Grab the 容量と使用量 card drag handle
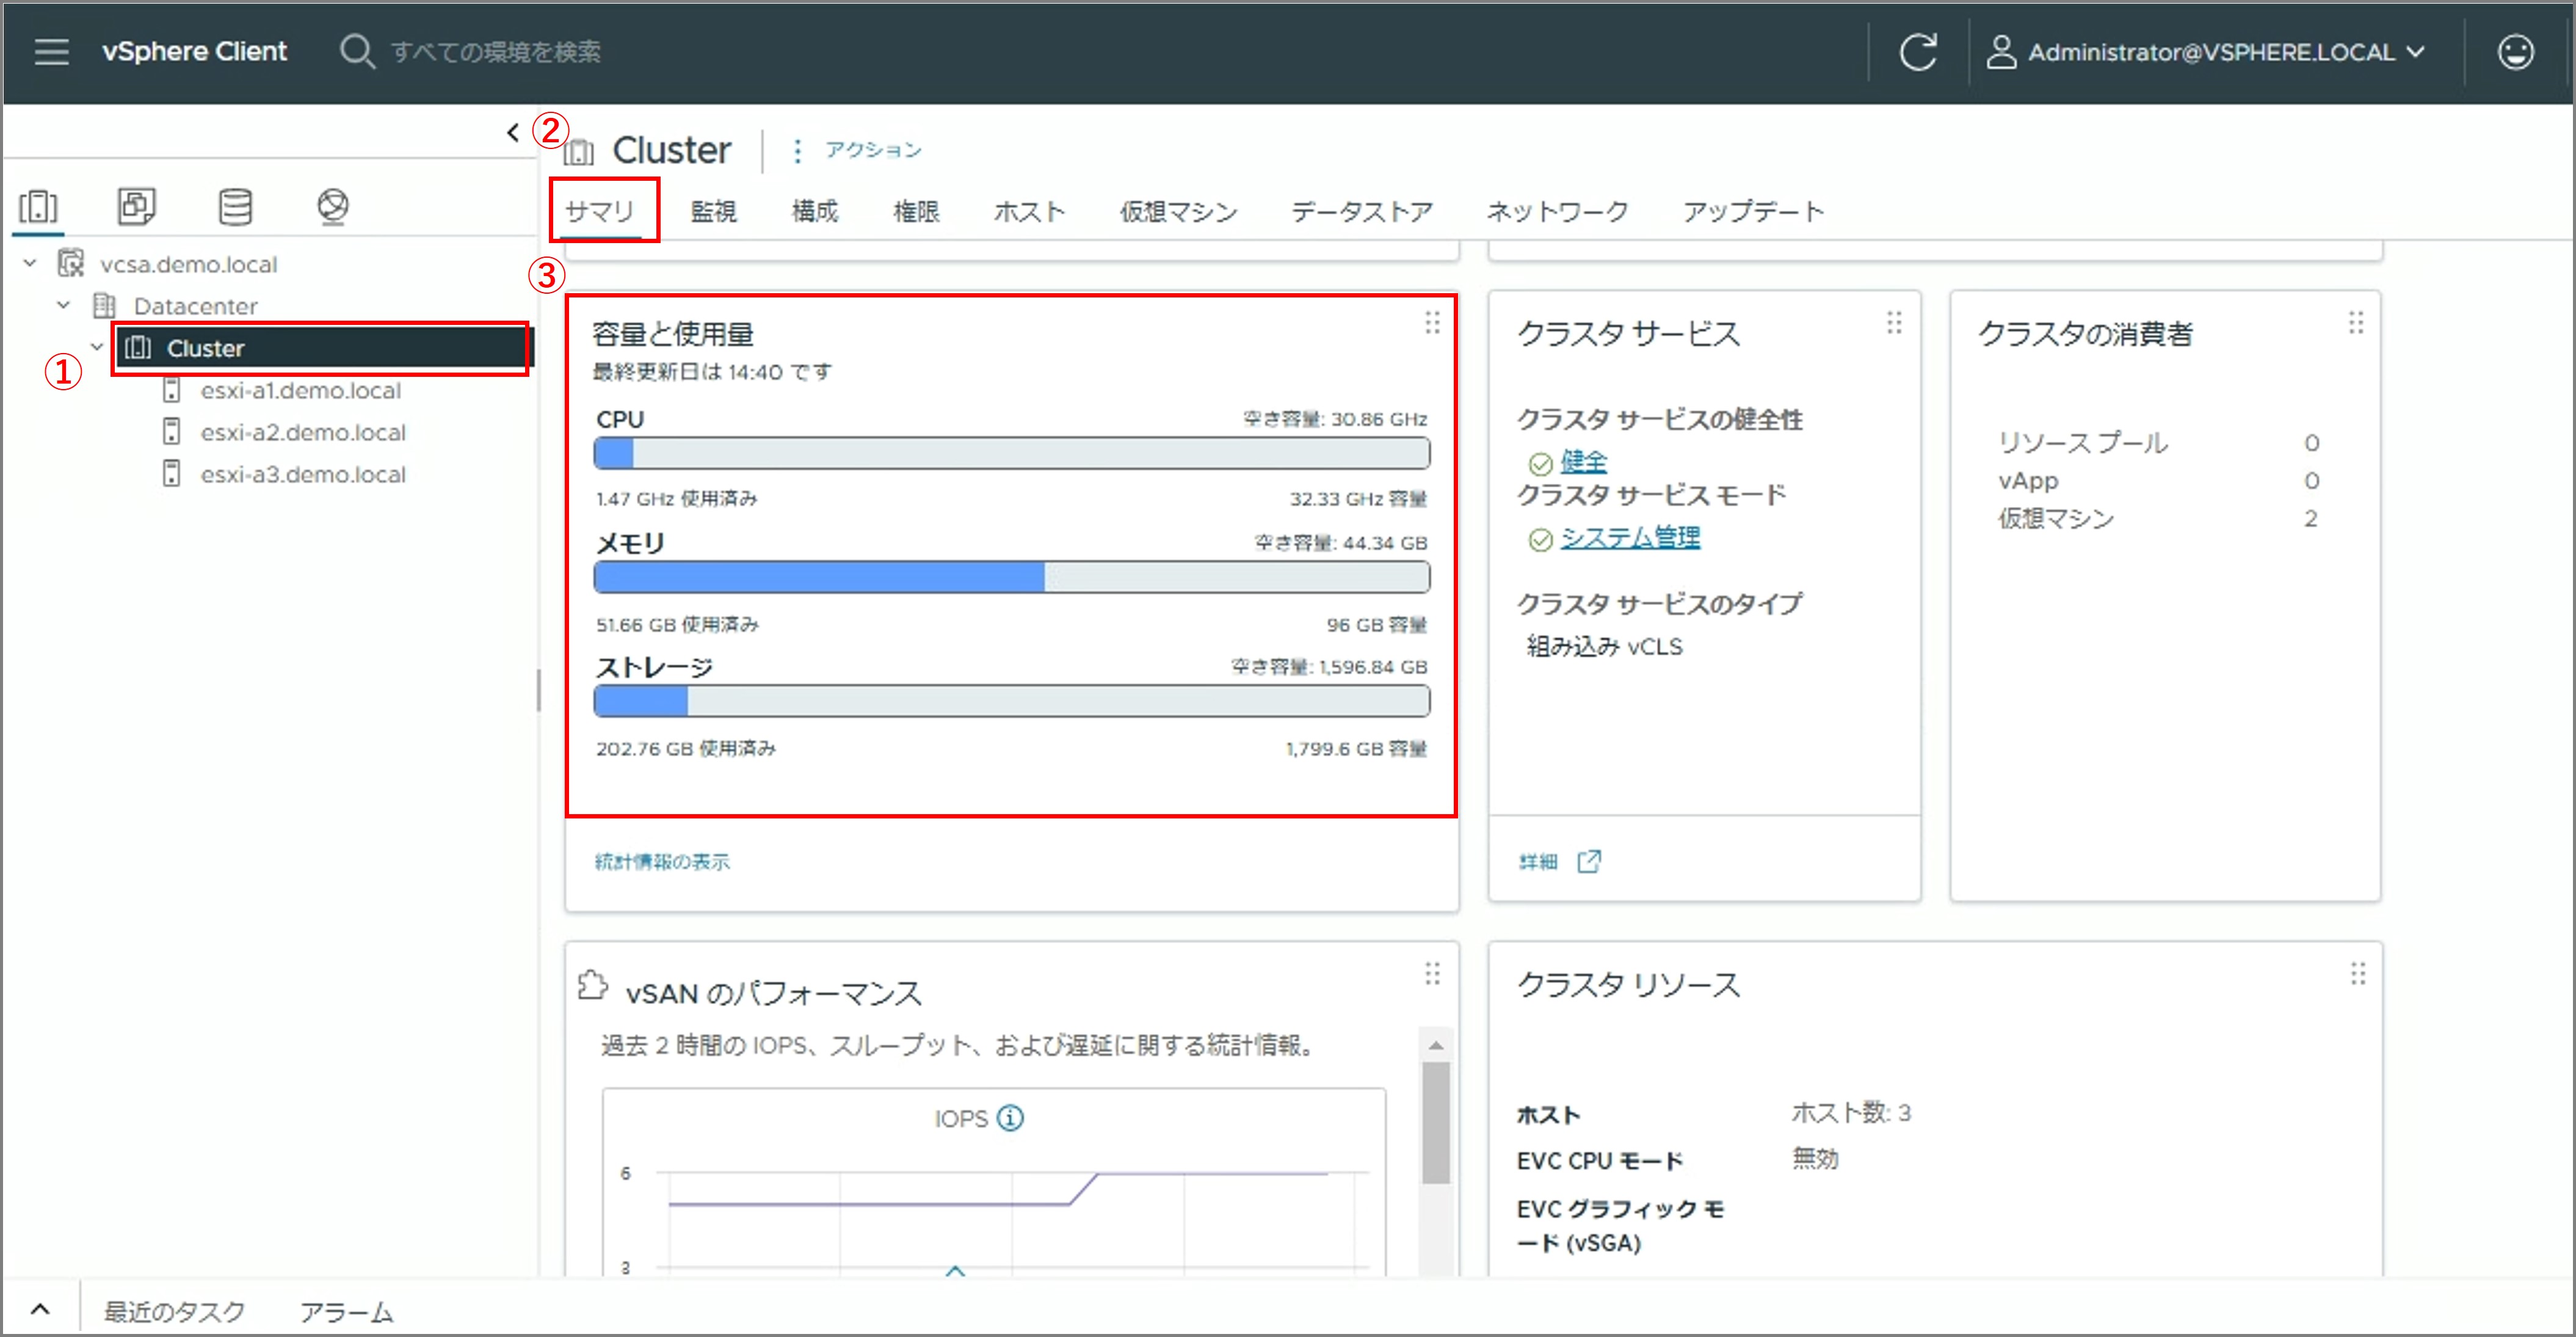This screenshot has height=1337, width=2576. coord(1432,323)
